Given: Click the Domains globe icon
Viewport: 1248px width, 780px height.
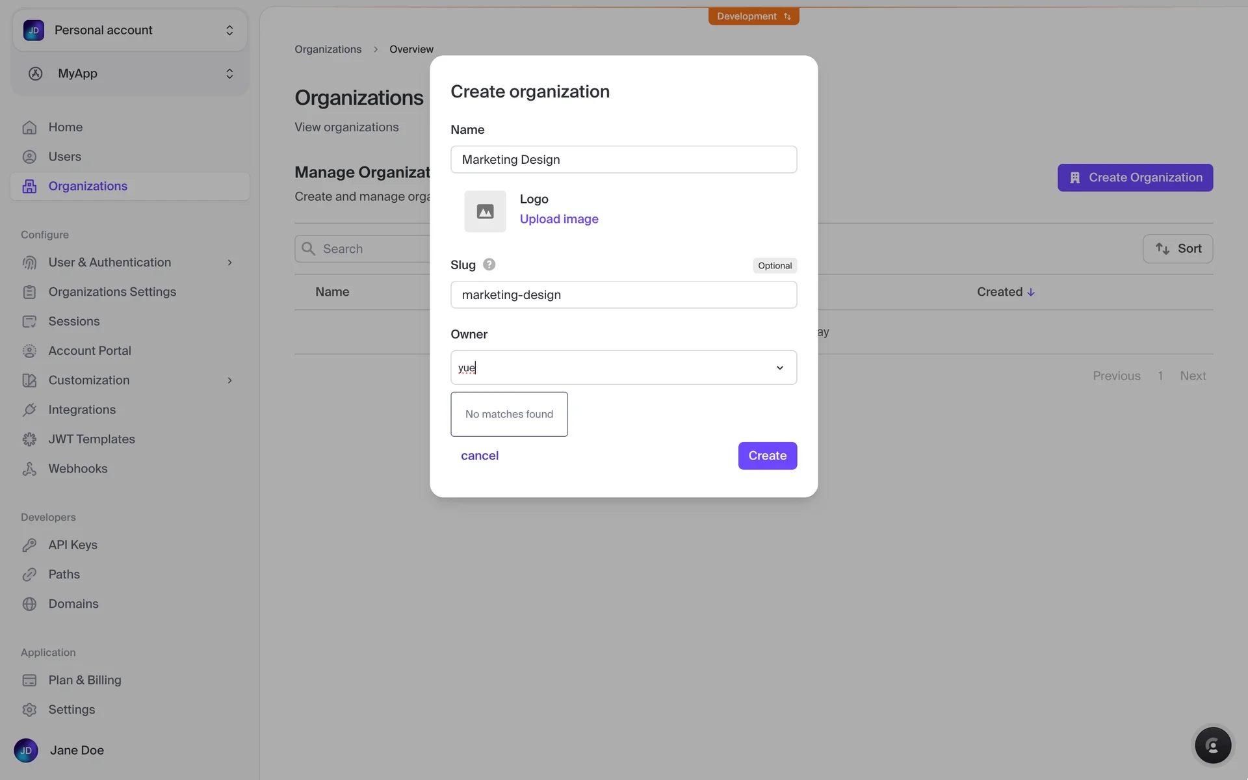Looking at the screenshot, I should 29,604.
